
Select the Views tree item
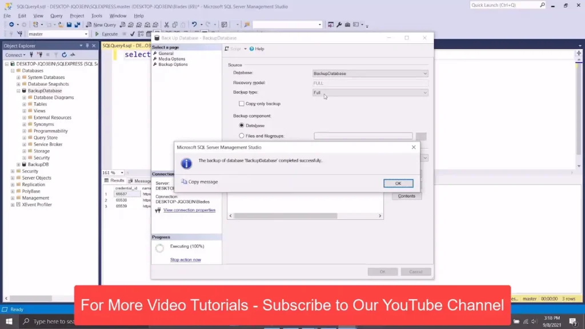click(39, 111)
